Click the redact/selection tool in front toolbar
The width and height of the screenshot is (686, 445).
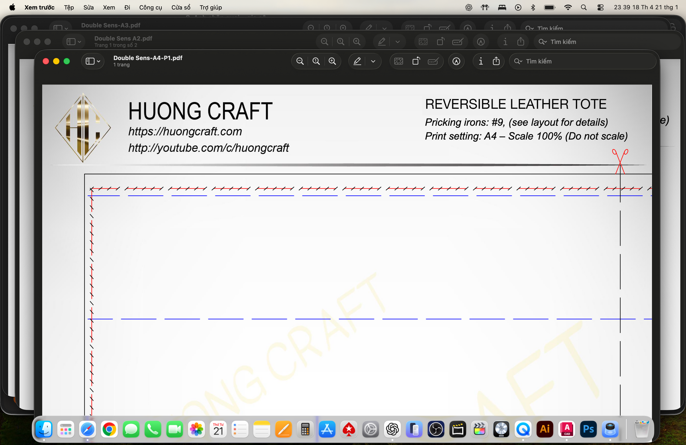[x=399, y=61]
